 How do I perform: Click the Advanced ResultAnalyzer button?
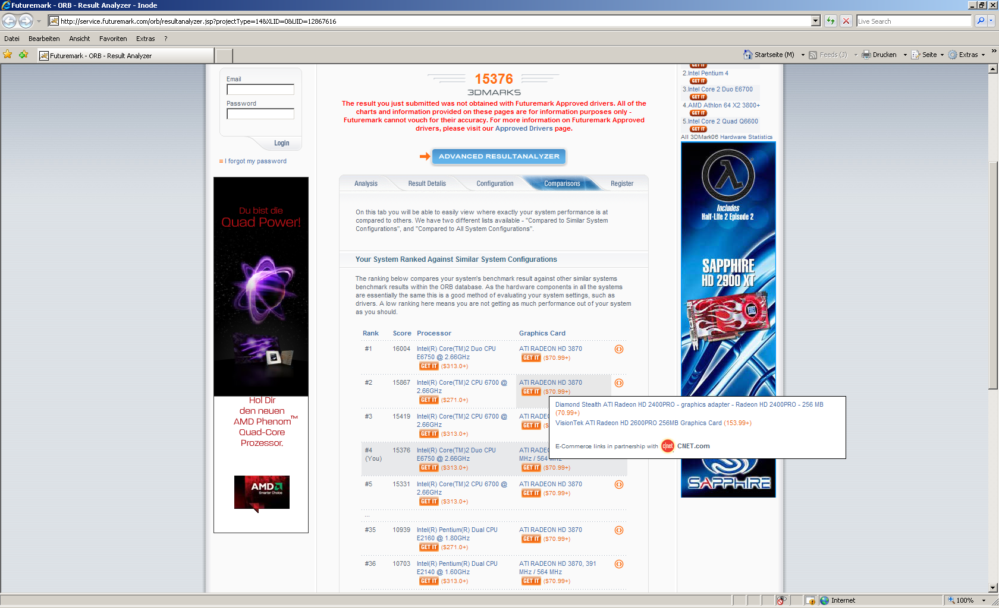499,156
